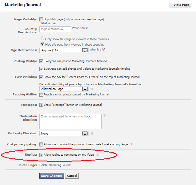Click help icon beside Post privacy gating option
Viewport: 196px width, 185px height.
point(131,144)
